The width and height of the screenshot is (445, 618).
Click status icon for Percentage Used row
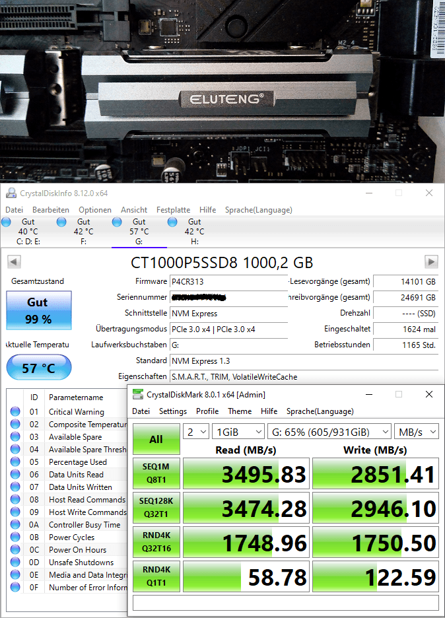point(15,462)
